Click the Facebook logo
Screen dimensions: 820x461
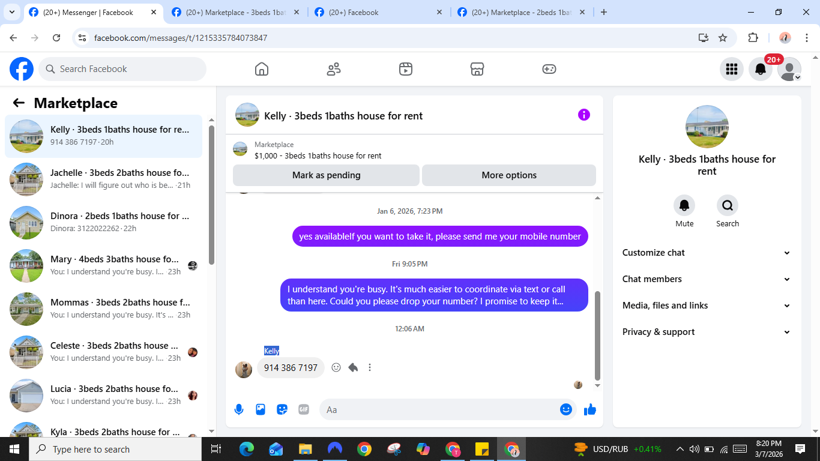[22, 69]
